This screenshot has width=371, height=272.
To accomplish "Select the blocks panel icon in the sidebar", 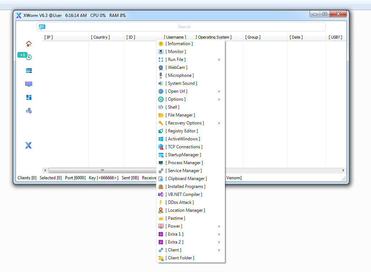I will 28,97.
